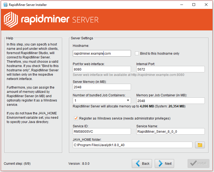Click 'Version : 8.0.0' text

(79, 164)
